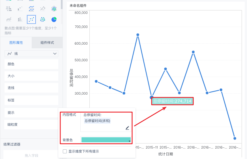The height and width of the screenshot is (159, 247).
Task: Select the range area chart icon
Action: (9, 19)
